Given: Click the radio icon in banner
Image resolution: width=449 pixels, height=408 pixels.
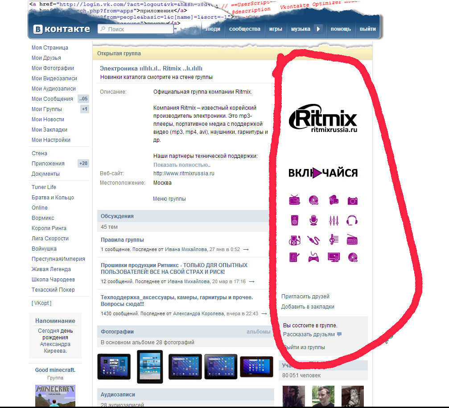Looking at the screenshot, I should (x=352, y=240).
